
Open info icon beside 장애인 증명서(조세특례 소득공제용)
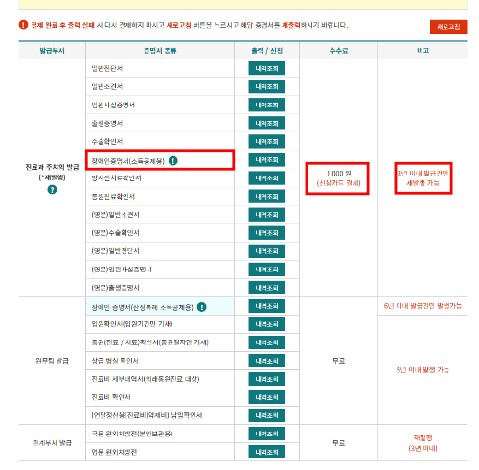pos(201,307)
